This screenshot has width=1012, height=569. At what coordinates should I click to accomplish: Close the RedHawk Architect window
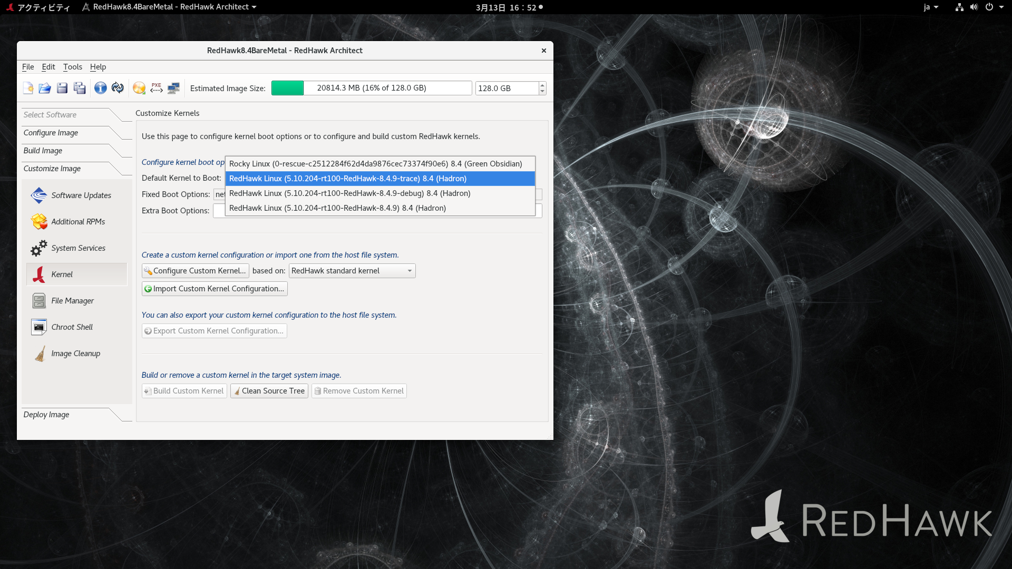543,51
